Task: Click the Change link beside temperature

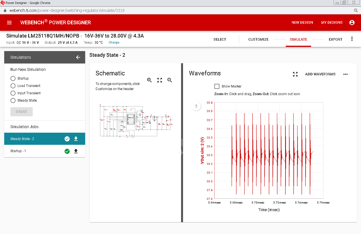Action: pyautogui.click(x=114, y=43)
